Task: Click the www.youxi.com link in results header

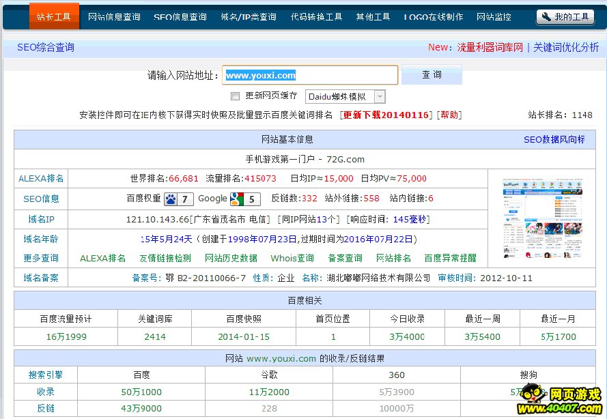Action: coord(281,359)
